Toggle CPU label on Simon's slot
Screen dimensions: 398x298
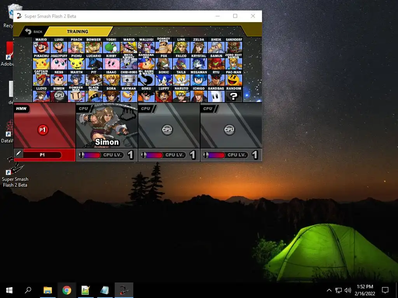[83, 109]
